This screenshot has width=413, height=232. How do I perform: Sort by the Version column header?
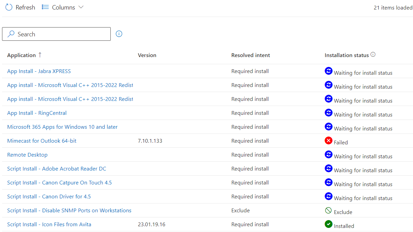147,55
